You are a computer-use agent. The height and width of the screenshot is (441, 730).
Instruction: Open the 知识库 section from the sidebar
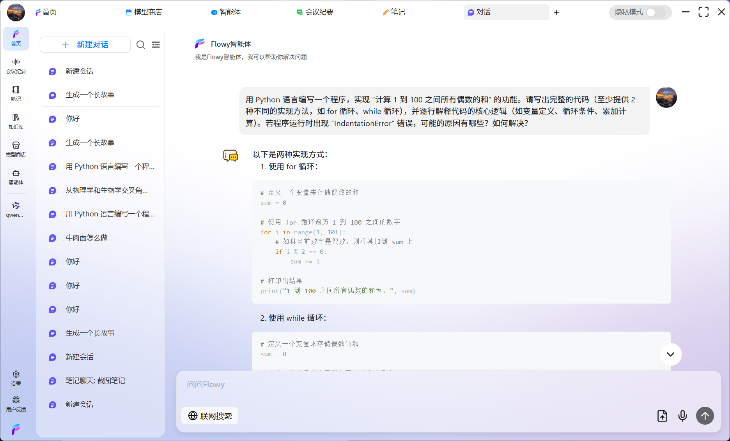pos(16,121)
